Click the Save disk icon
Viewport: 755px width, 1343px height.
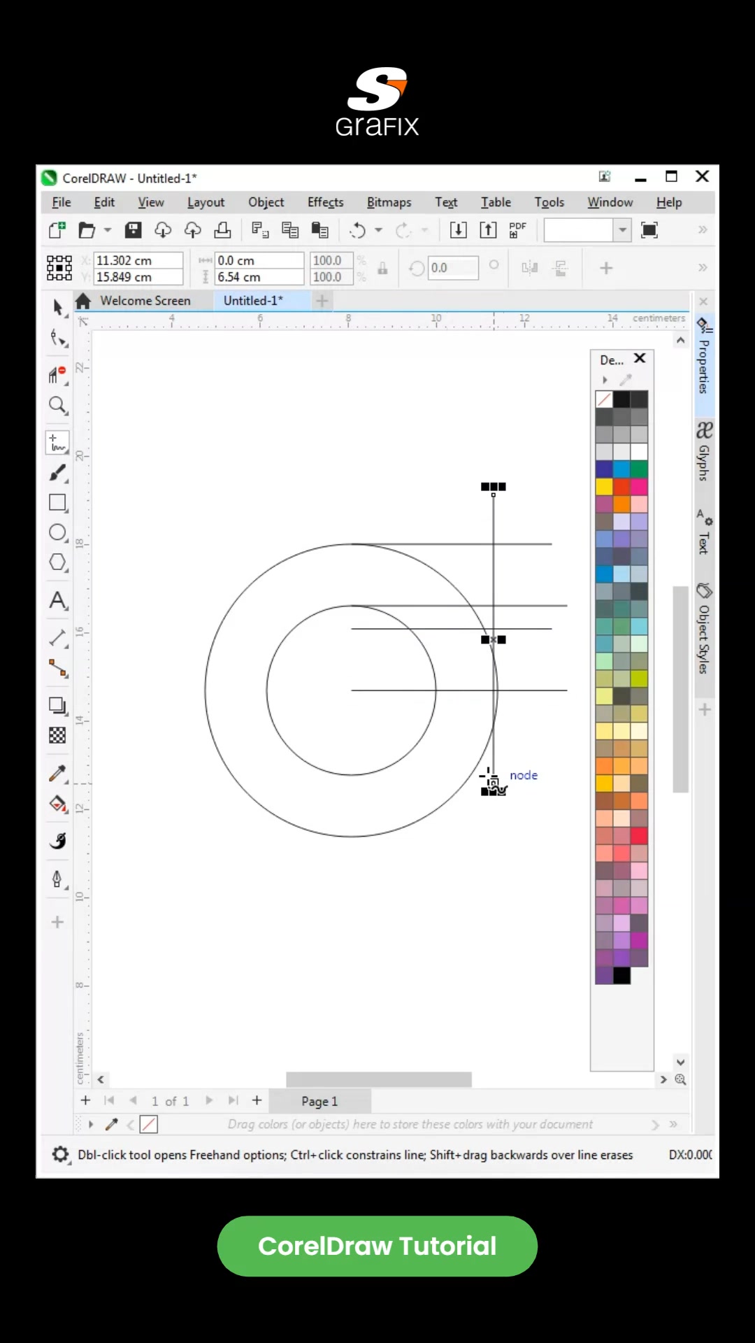133,230
